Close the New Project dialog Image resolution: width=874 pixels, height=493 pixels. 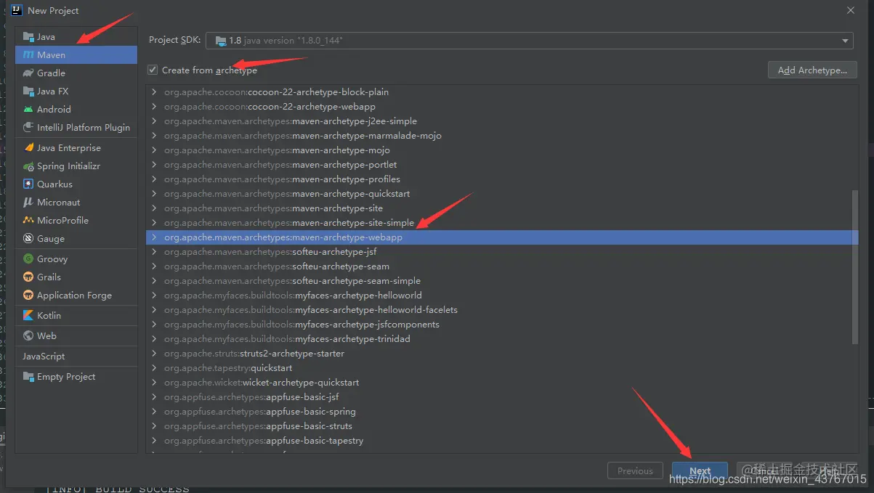[851, 10]
